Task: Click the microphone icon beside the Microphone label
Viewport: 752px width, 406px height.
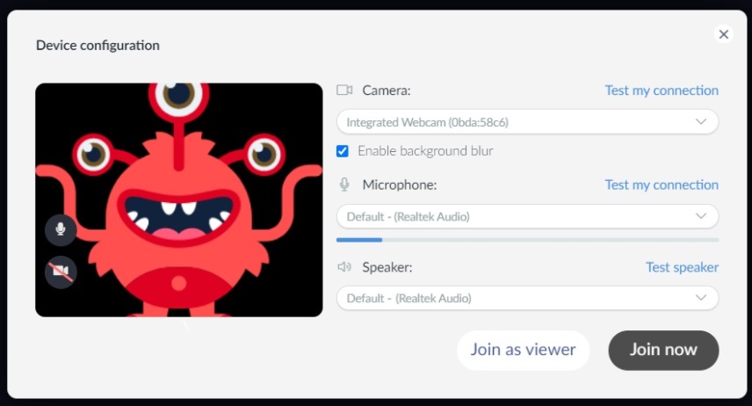Action: 344,185
